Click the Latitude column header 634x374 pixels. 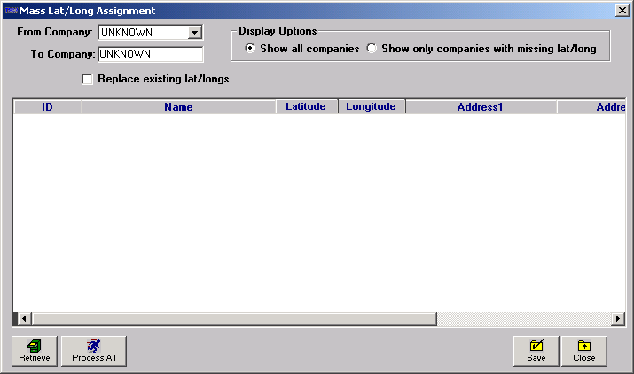point(306,106)
